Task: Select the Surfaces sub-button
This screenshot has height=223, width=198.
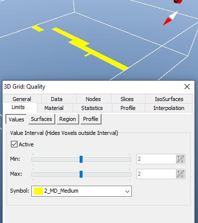Action: 42,119
